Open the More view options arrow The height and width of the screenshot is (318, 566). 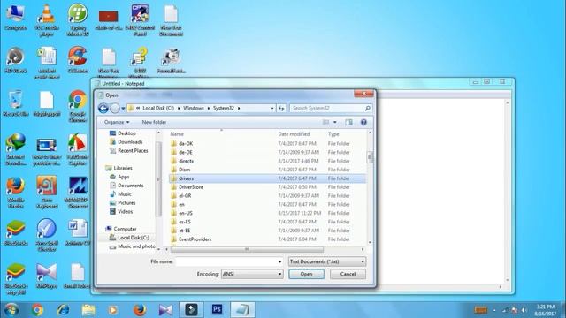335,122
